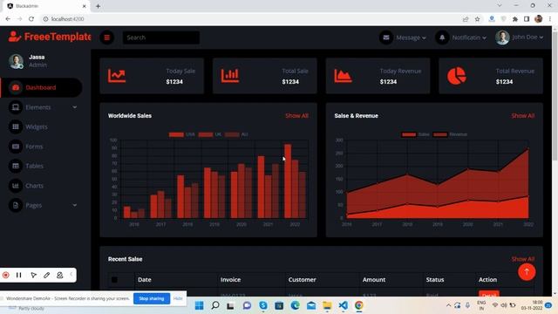Image resolution: width=558 pixels, height=314 pixels.
Task: Toggle Salse legend in Salse & Revenue chart
Action: click(415, 134)
